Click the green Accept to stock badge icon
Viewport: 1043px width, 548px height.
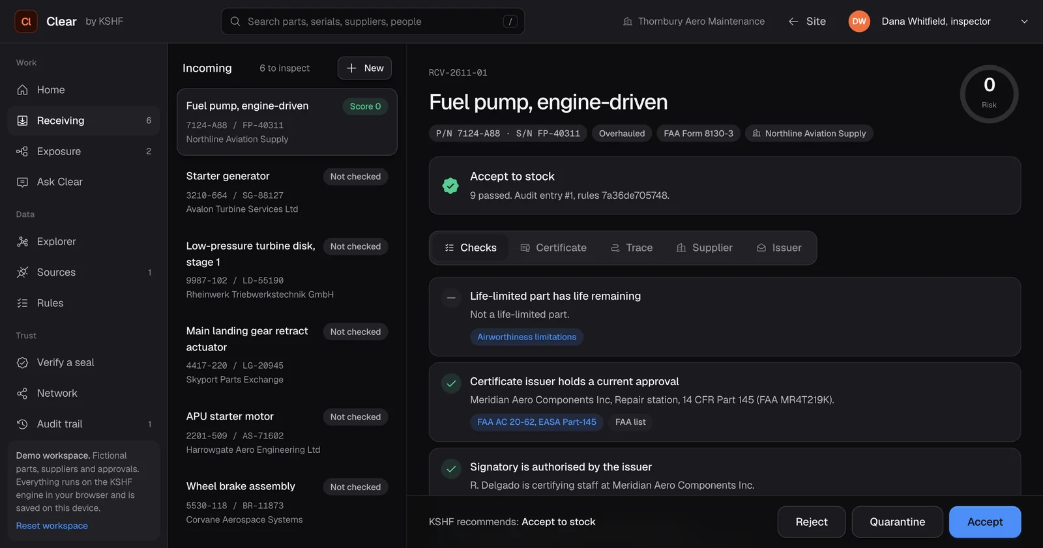tap(450, 186)
